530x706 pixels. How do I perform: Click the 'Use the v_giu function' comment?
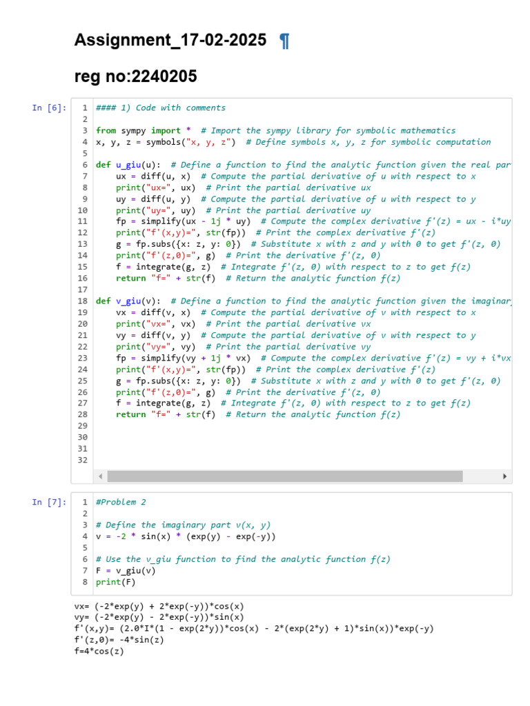(243, 559)
